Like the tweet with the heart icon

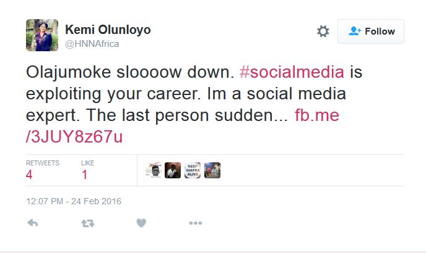tap(141, 223)
